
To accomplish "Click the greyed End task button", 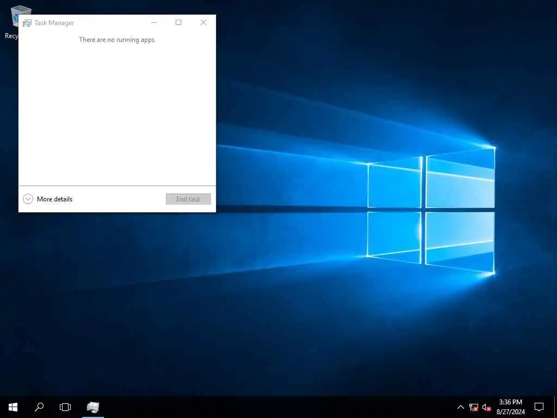I will click(x=188, y=199).
